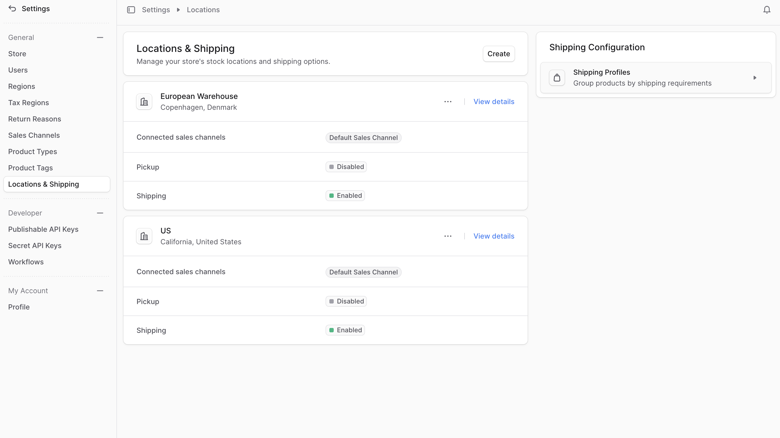Click the shopping bag icon on Shipping Profiles

[557, 77]
